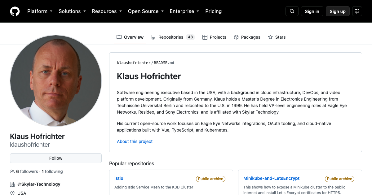Open search with the magnifier icon

click(x=292, y=11)
